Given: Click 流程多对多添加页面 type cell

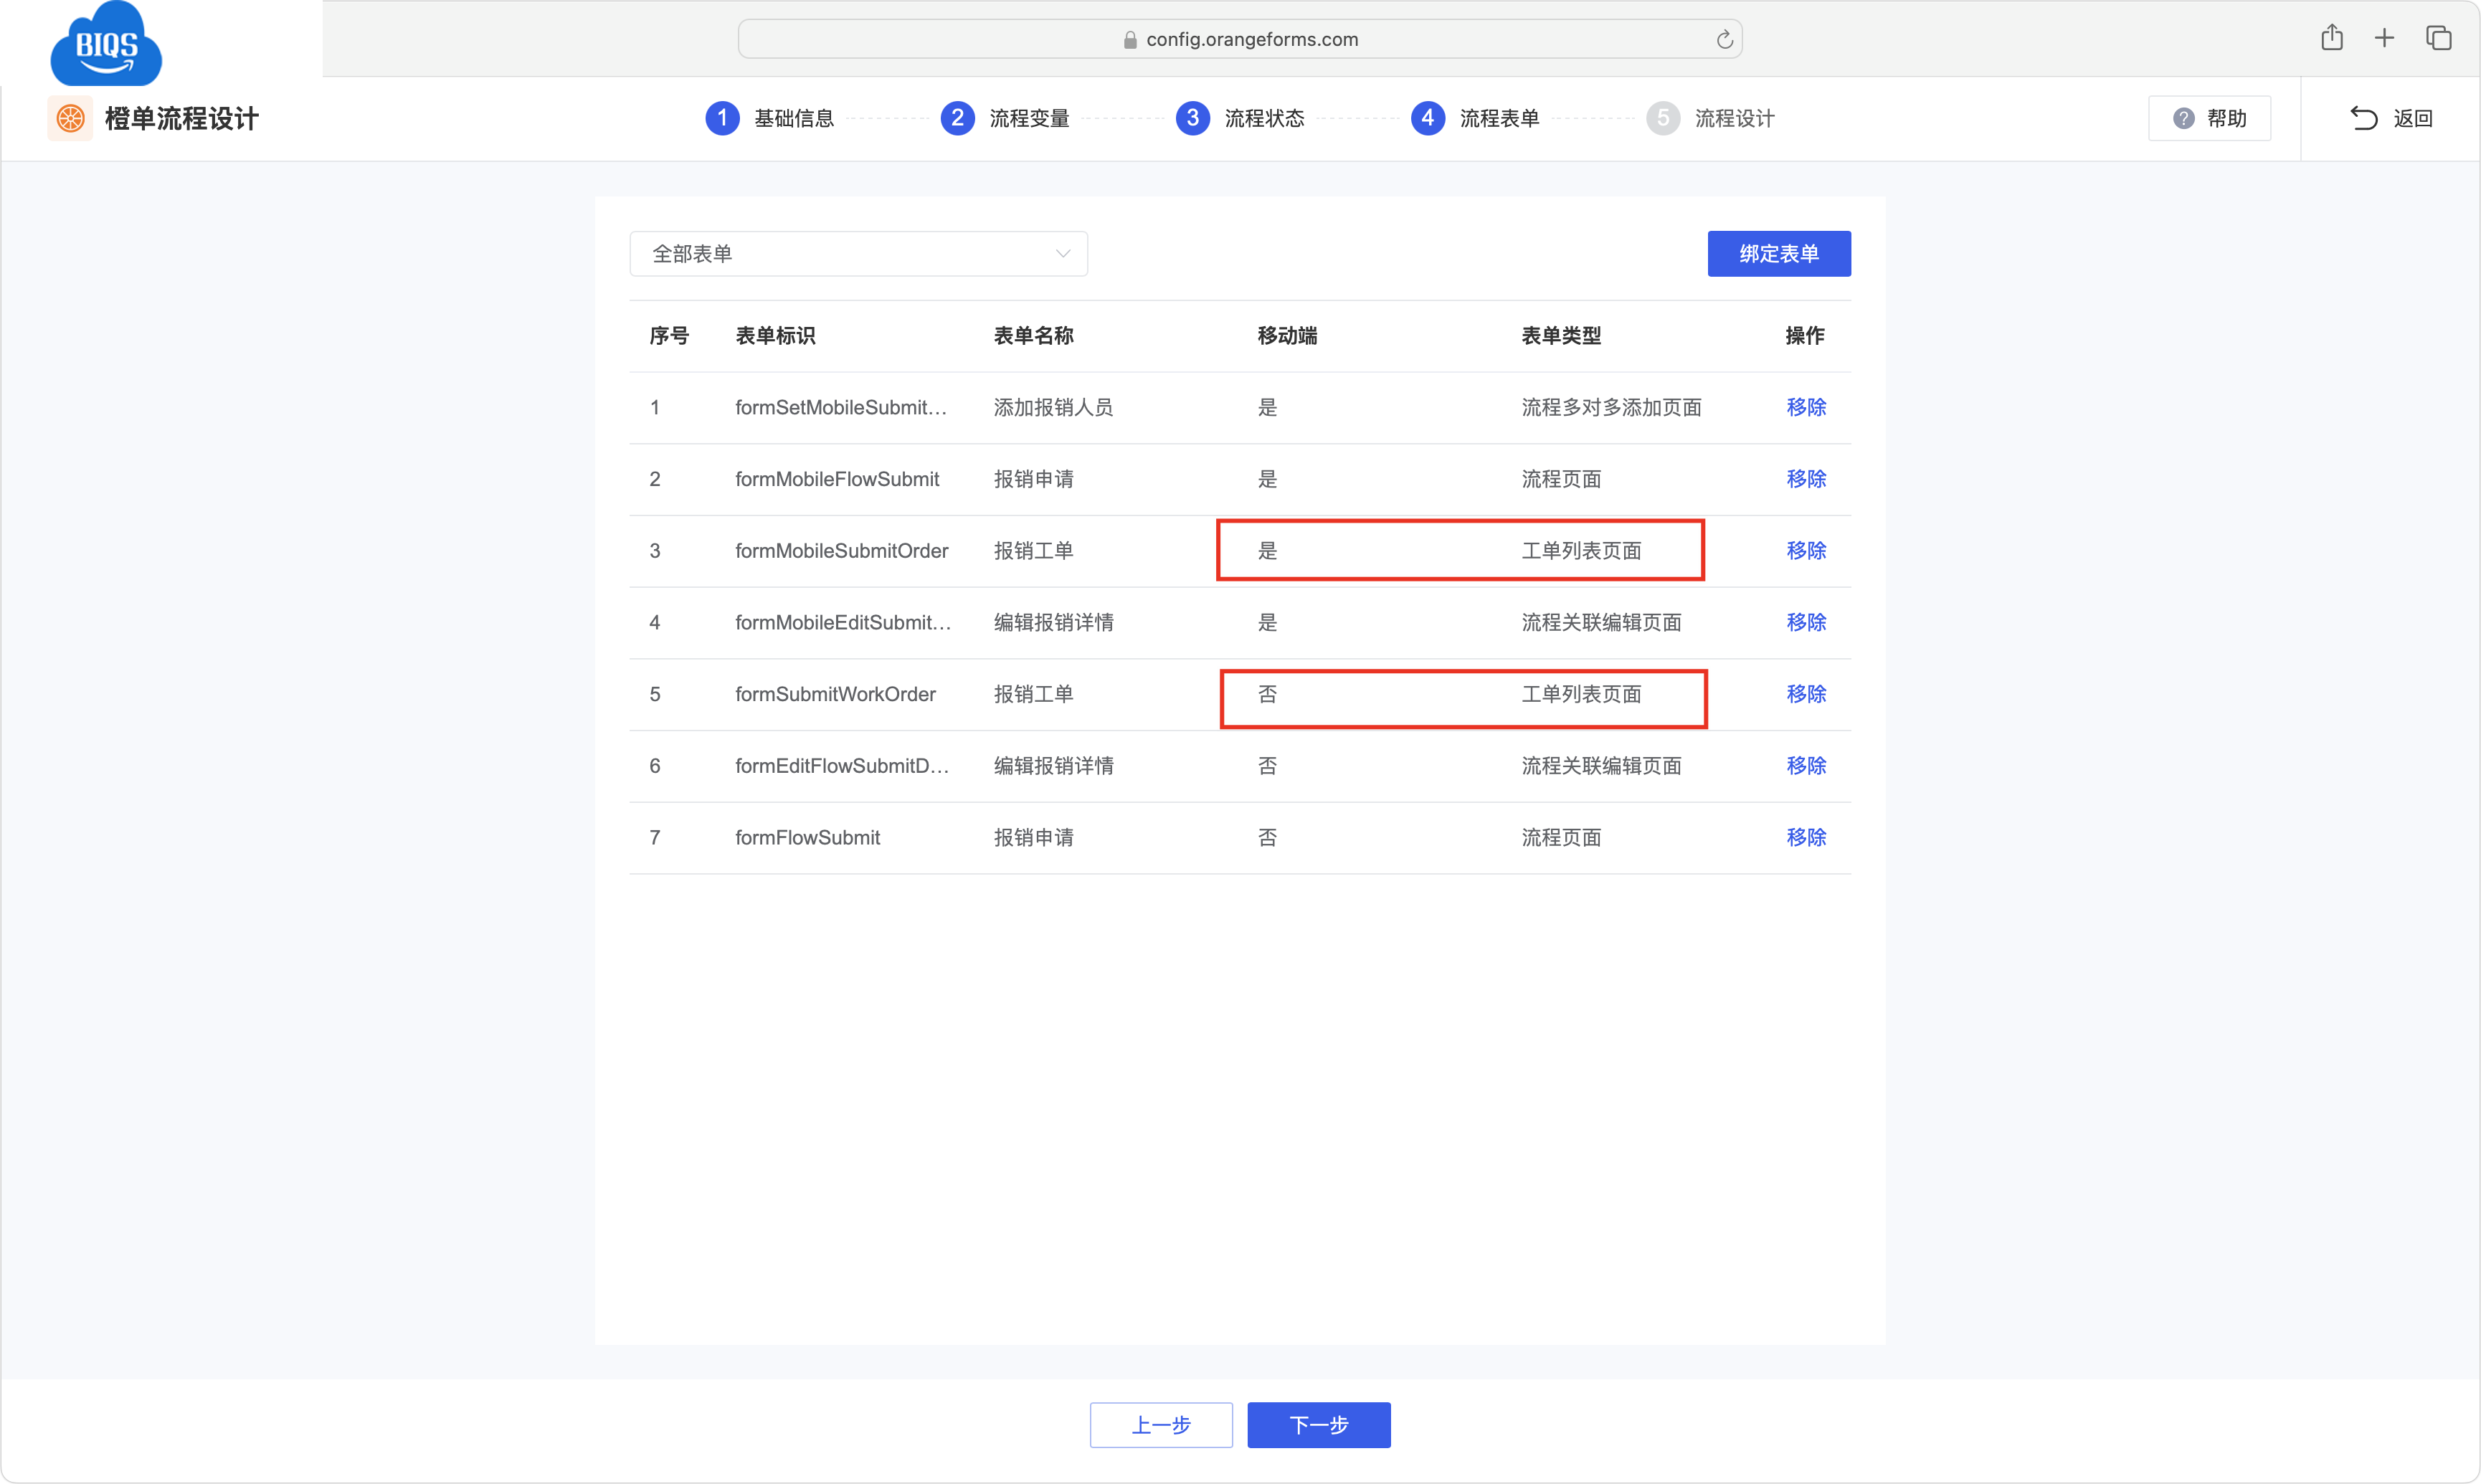Looking at the screenshot, I should [x=1611, y=408].
